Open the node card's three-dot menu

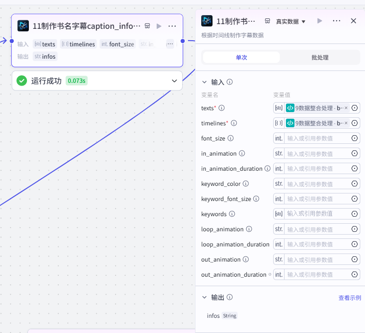pyautogui.click(x=172, y=26)
